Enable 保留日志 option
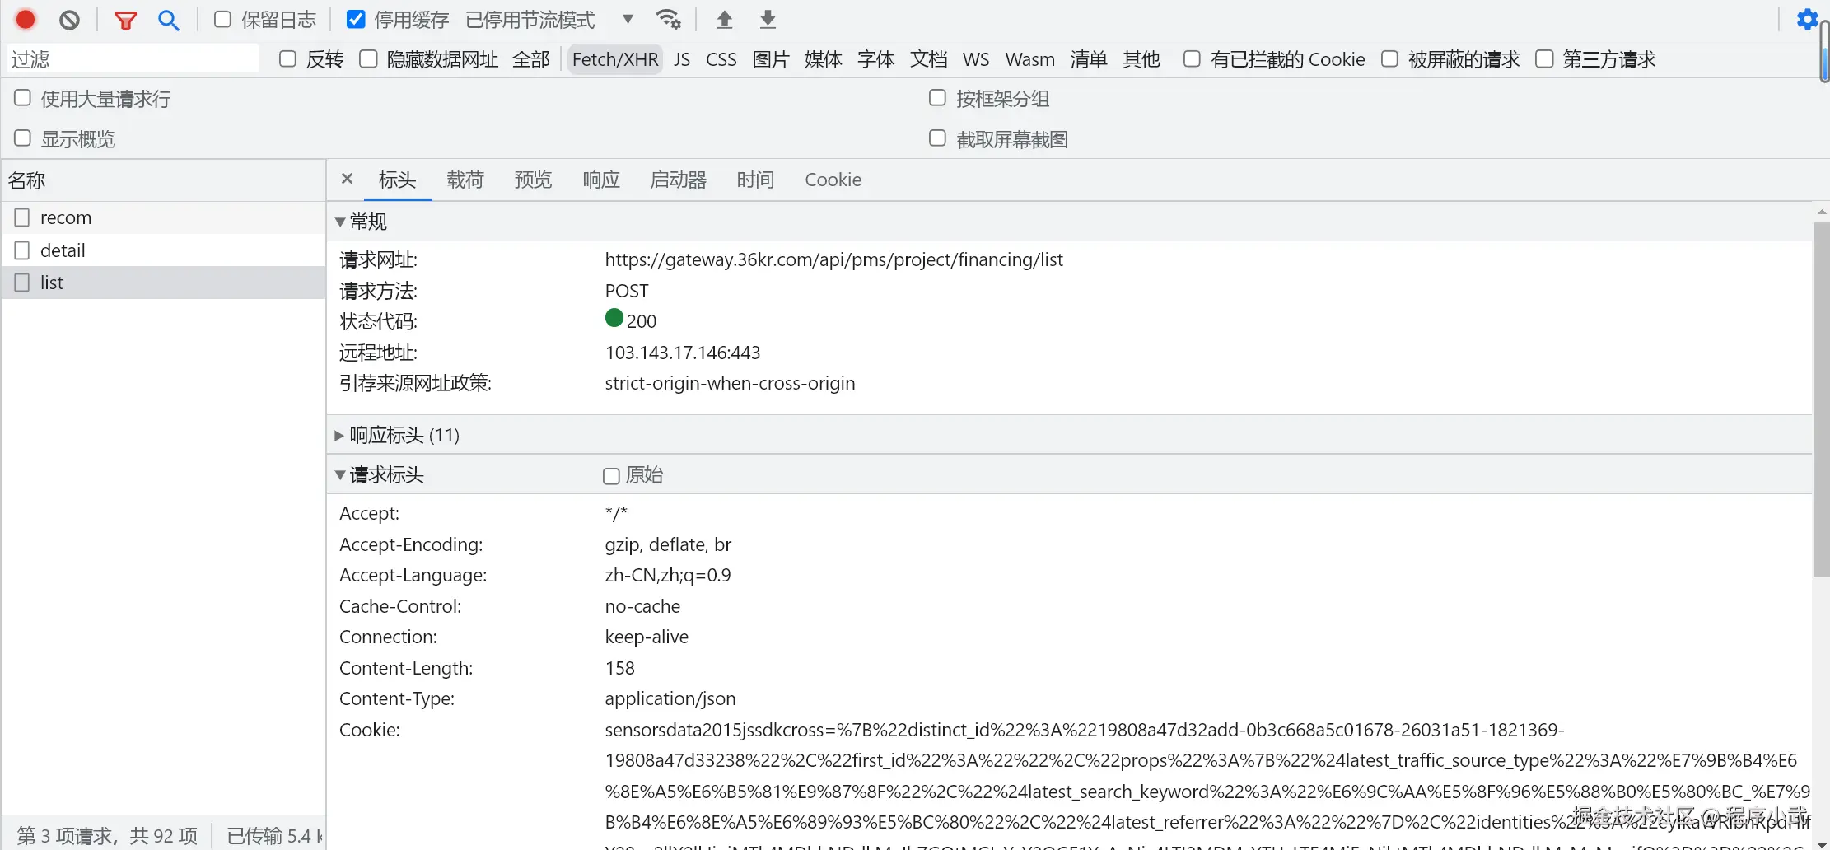This screenshot has height=850, width=1830. 221,18
